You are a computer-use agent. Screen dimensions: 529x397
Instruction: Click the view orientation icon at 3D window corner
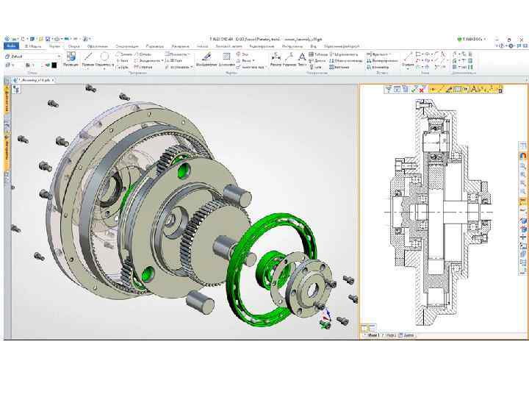pos(16,89)
